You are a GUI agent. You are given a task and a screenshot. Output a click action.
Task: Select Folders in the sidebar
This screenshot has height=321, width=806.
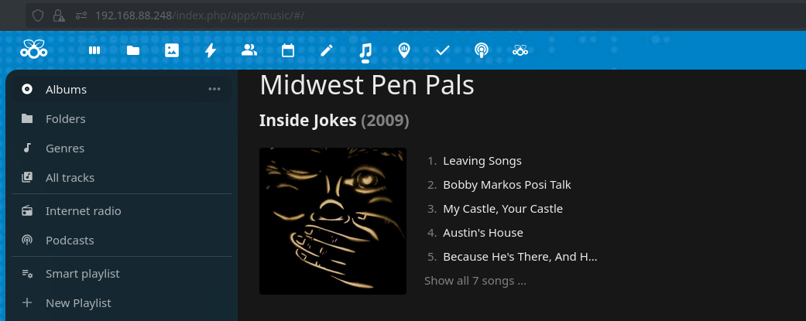tap(65, 119)
